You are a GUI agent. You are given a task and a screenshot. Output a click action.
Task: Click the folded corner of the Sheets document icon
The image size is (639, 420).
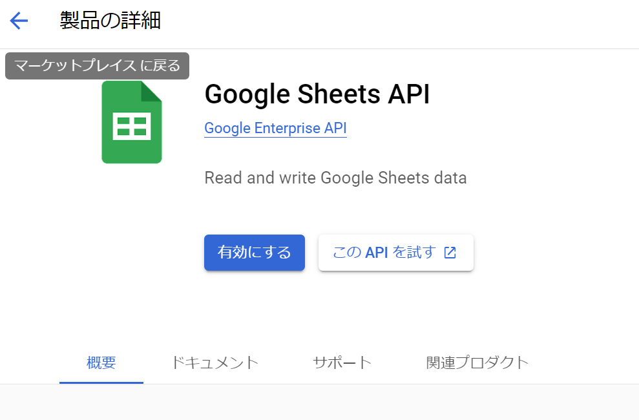151,91
